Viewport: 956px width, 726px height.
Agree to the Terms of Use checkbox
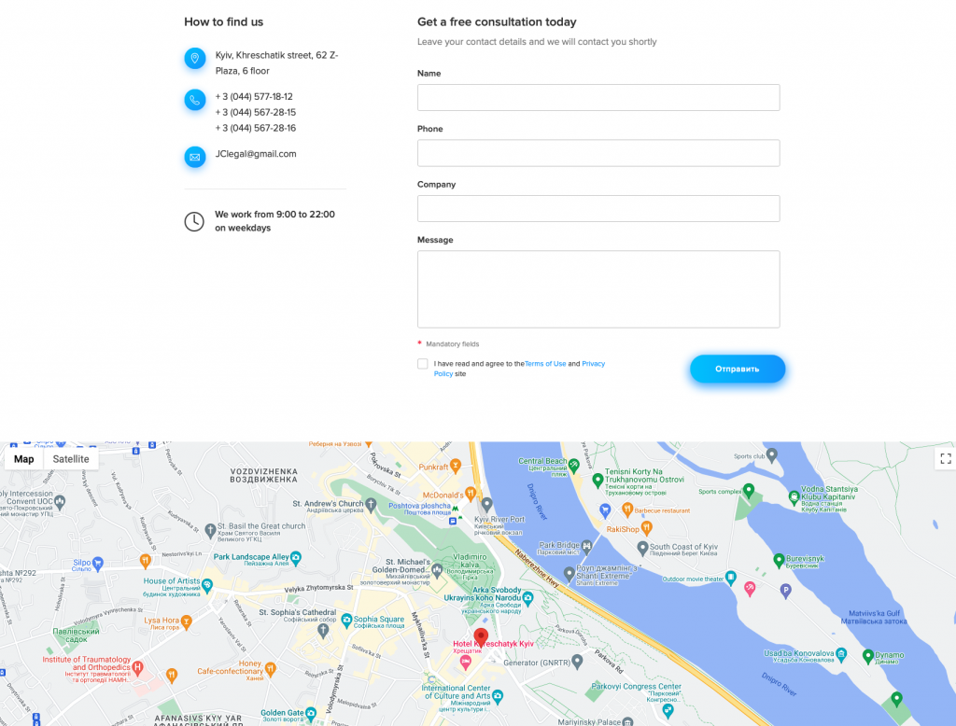(423, 364)
